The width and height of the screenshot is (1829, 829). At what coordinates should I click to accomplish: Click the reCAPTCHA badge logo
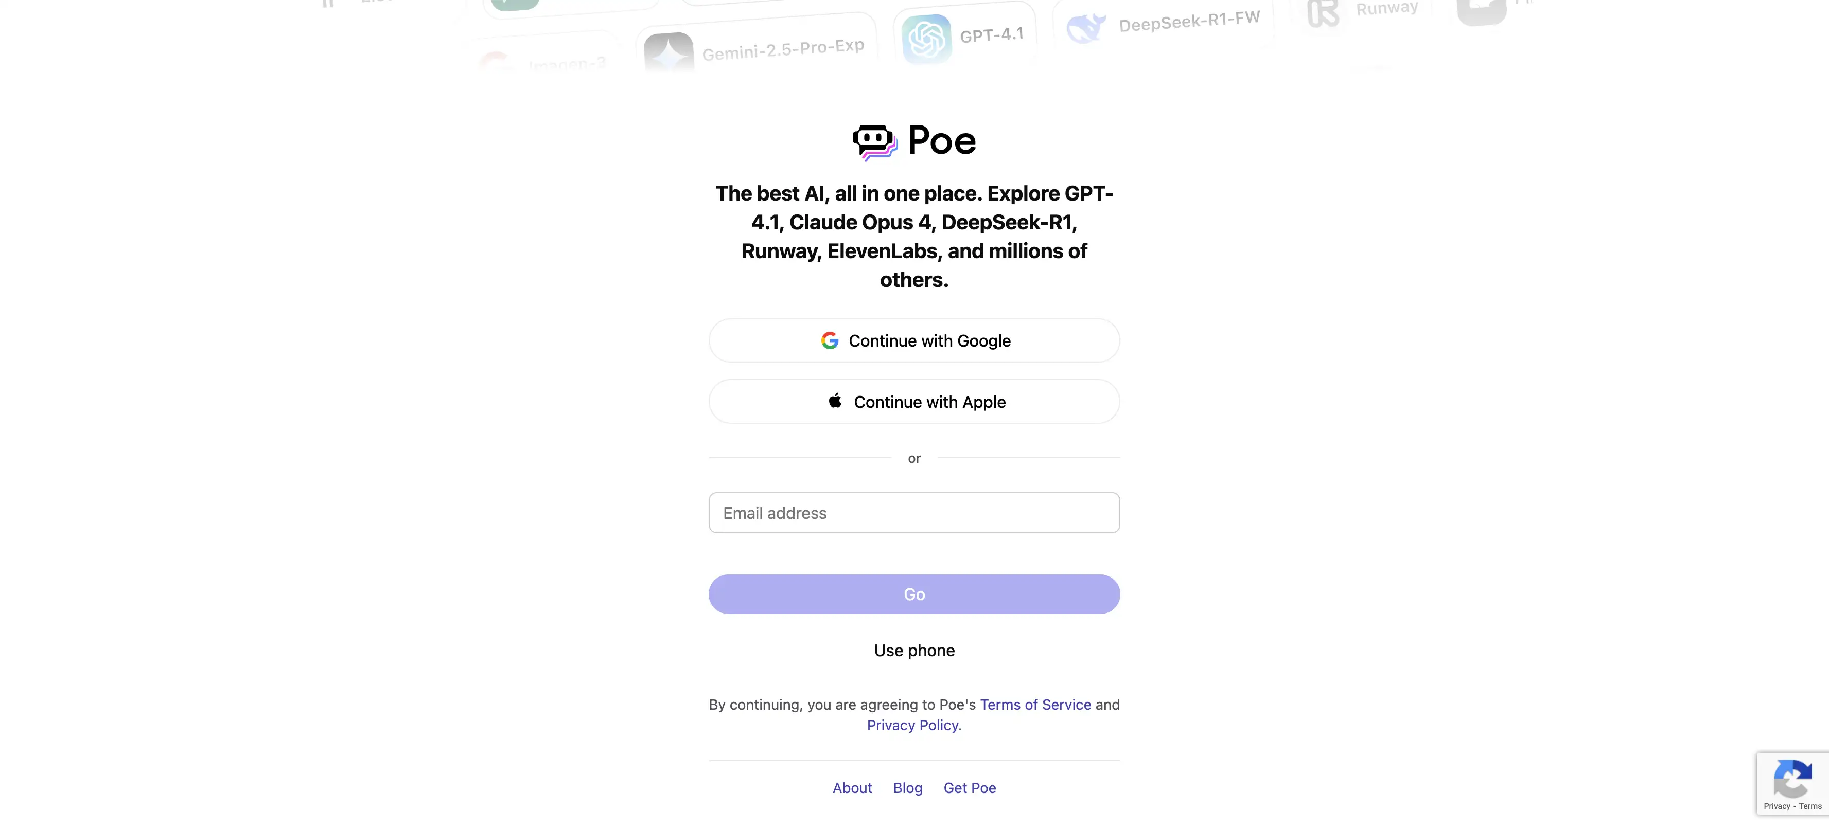coord(1792,778)
